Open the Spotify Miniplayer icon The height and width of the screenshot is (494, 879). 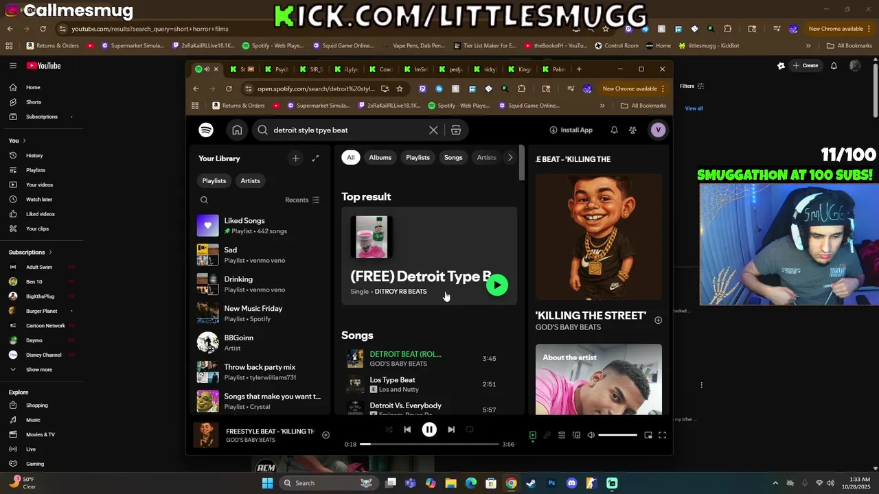648,435
